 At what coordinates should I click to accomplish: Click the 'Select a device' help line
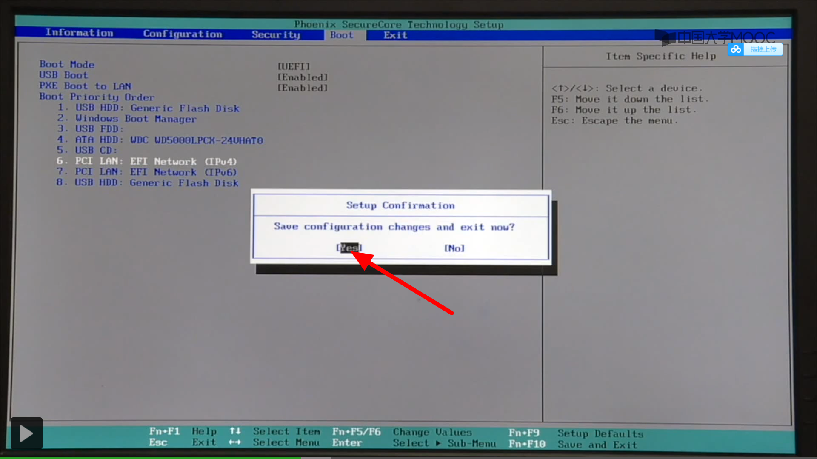click(627, 88)
